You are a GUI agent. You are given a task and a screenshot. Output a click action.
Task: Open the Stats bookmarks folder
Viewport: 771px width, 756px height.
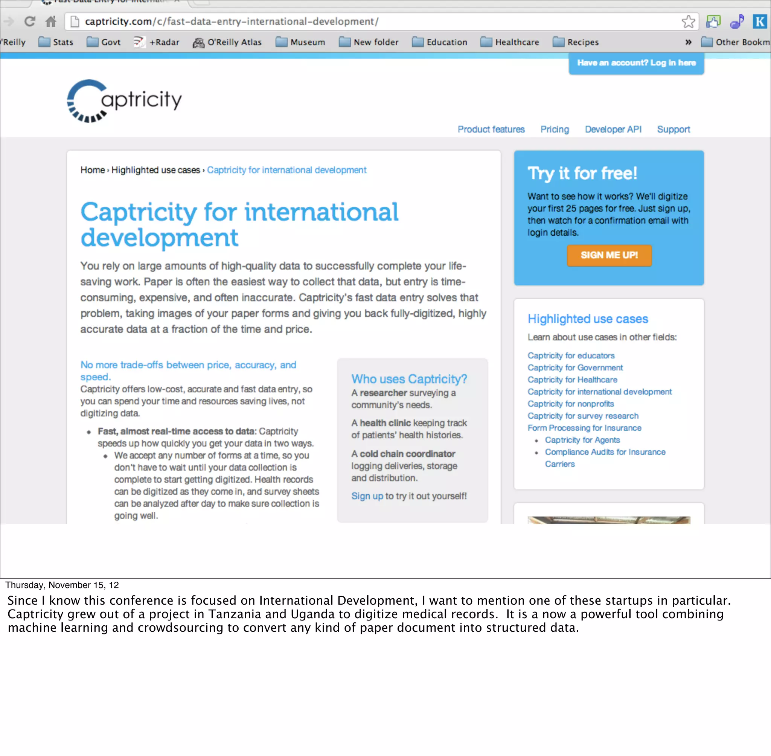coord(56,42)
